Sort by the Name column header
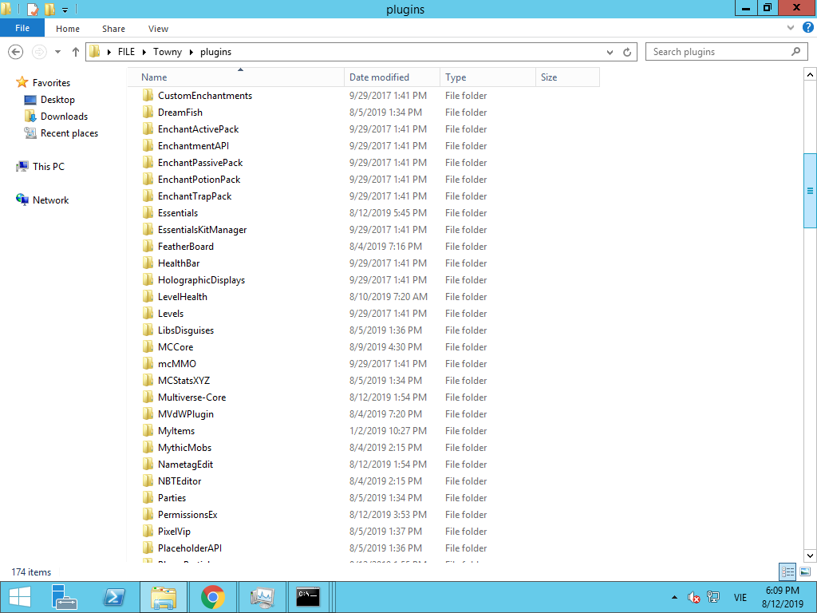The width and height of the screenshot is (817, 613). click(236, 77)
